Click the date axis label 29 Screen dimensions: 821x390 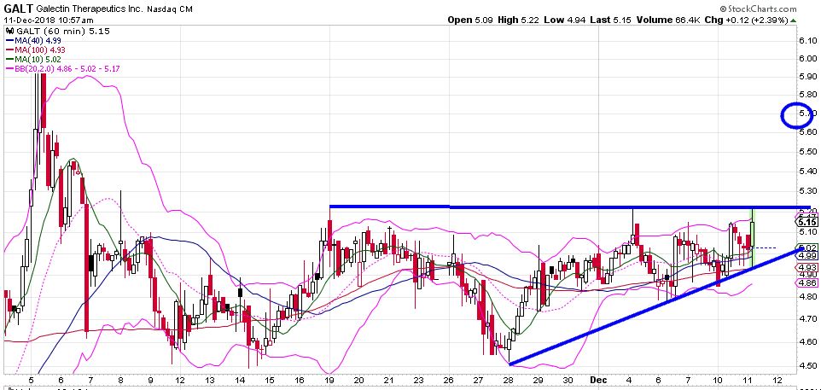(539, 380)
